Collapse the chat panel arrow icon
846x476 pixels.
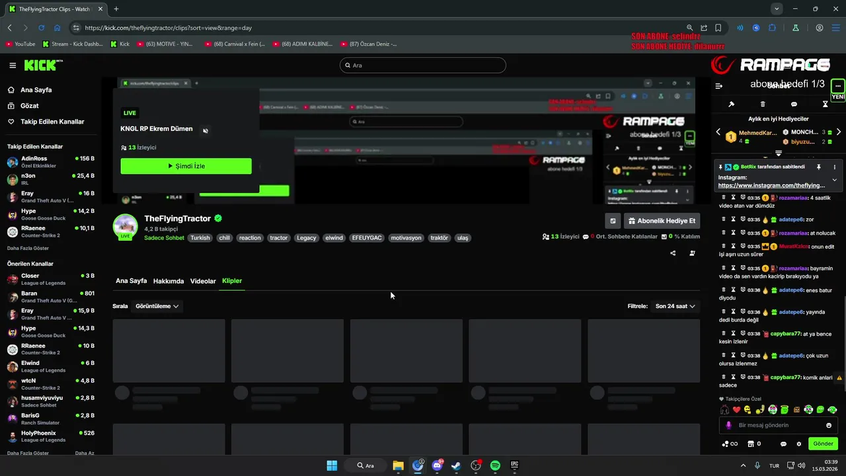tap(719, 86)
